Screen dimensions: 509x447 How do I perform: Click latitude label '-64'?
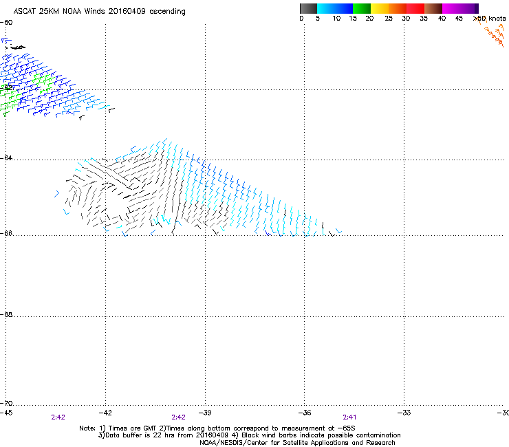coord(6,157)
